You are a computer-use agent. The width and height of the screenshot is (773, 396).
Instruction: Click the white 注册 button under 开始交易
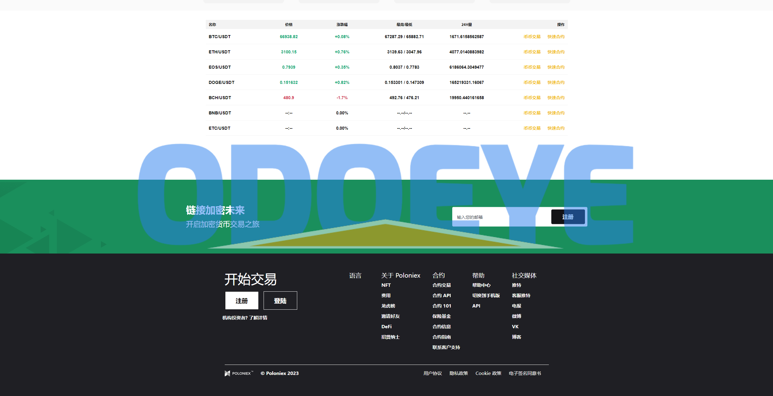242,301
